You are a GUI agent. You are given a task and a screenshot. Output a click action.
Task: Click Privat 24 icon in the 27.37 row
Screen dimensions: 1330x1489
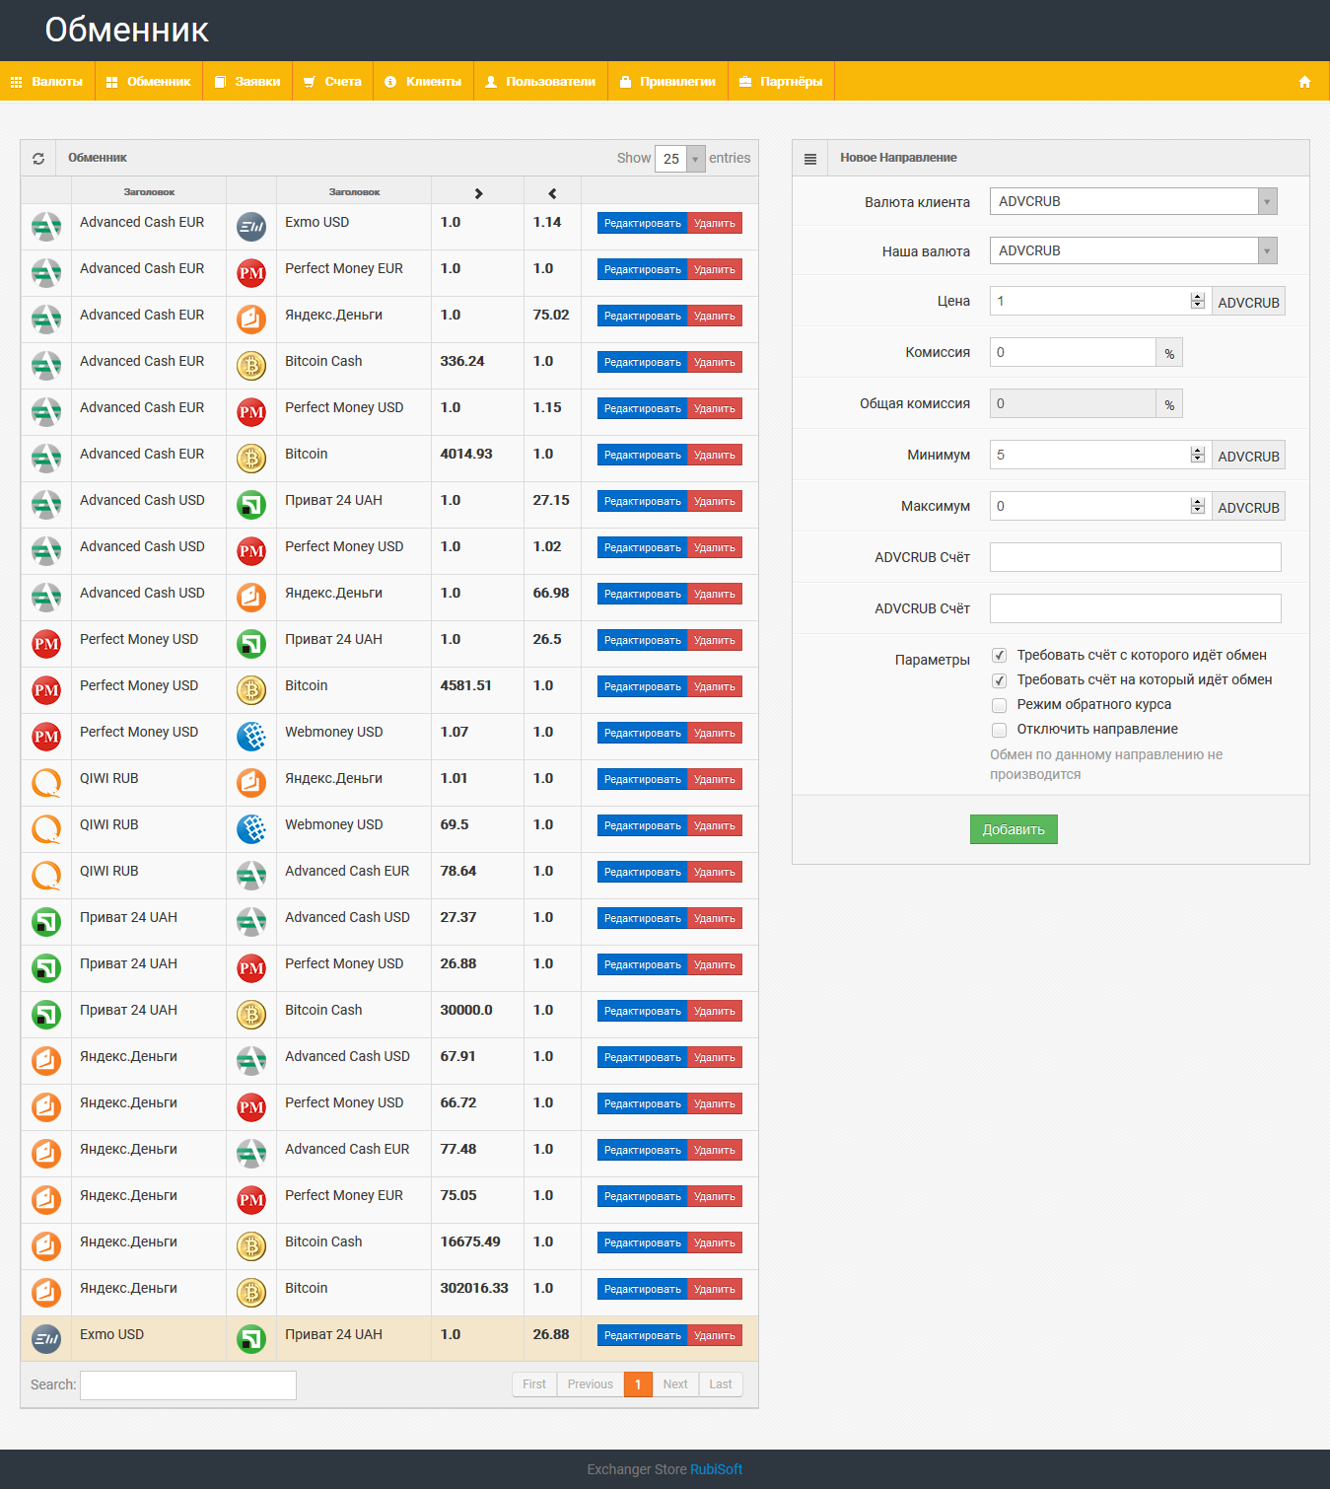point(46,922)
